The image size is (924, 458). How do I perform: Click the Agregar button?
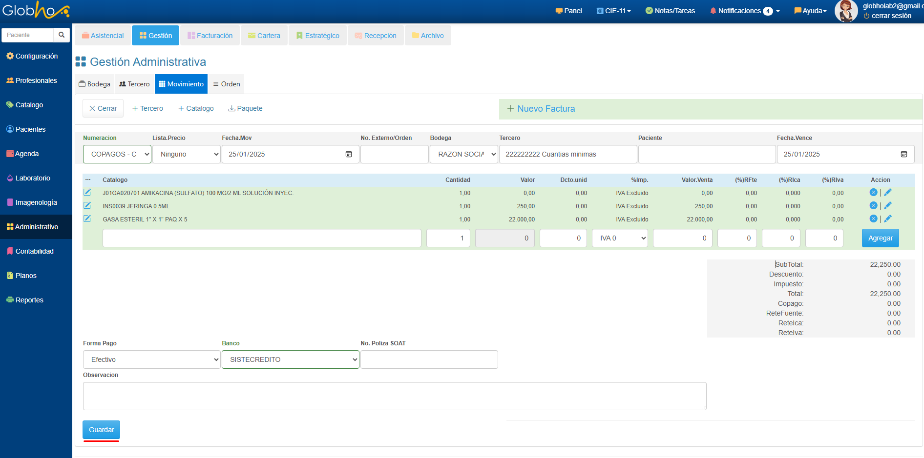point(880,238)
